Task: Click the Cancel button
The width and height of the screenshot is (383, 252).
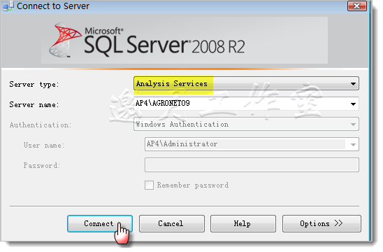Action: [x=172, y=223]
